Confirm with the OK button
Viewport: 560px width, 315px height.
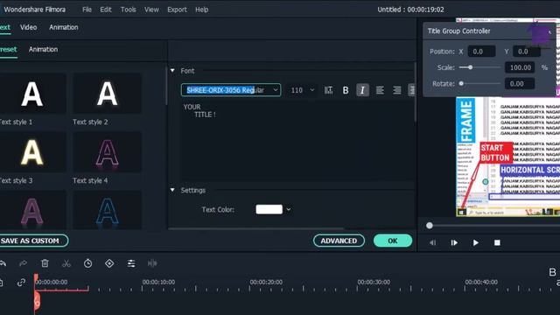coord(393,241)
